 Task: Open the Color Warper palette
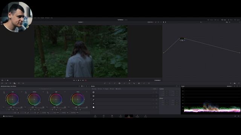click(110, 83)
